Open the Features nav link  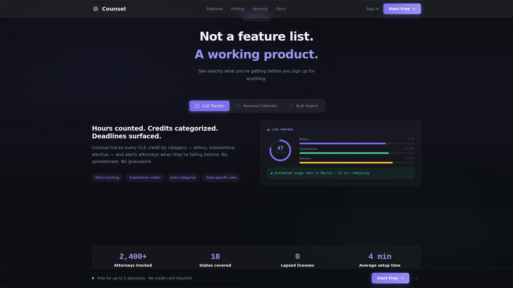[215, 9]
